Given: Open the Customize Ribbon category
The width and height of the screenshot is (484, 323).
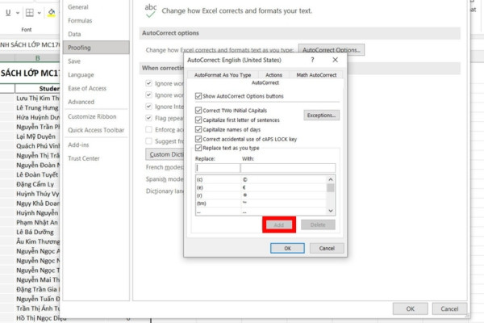Looking at the screenshot, I should click(x=96, y=116).
